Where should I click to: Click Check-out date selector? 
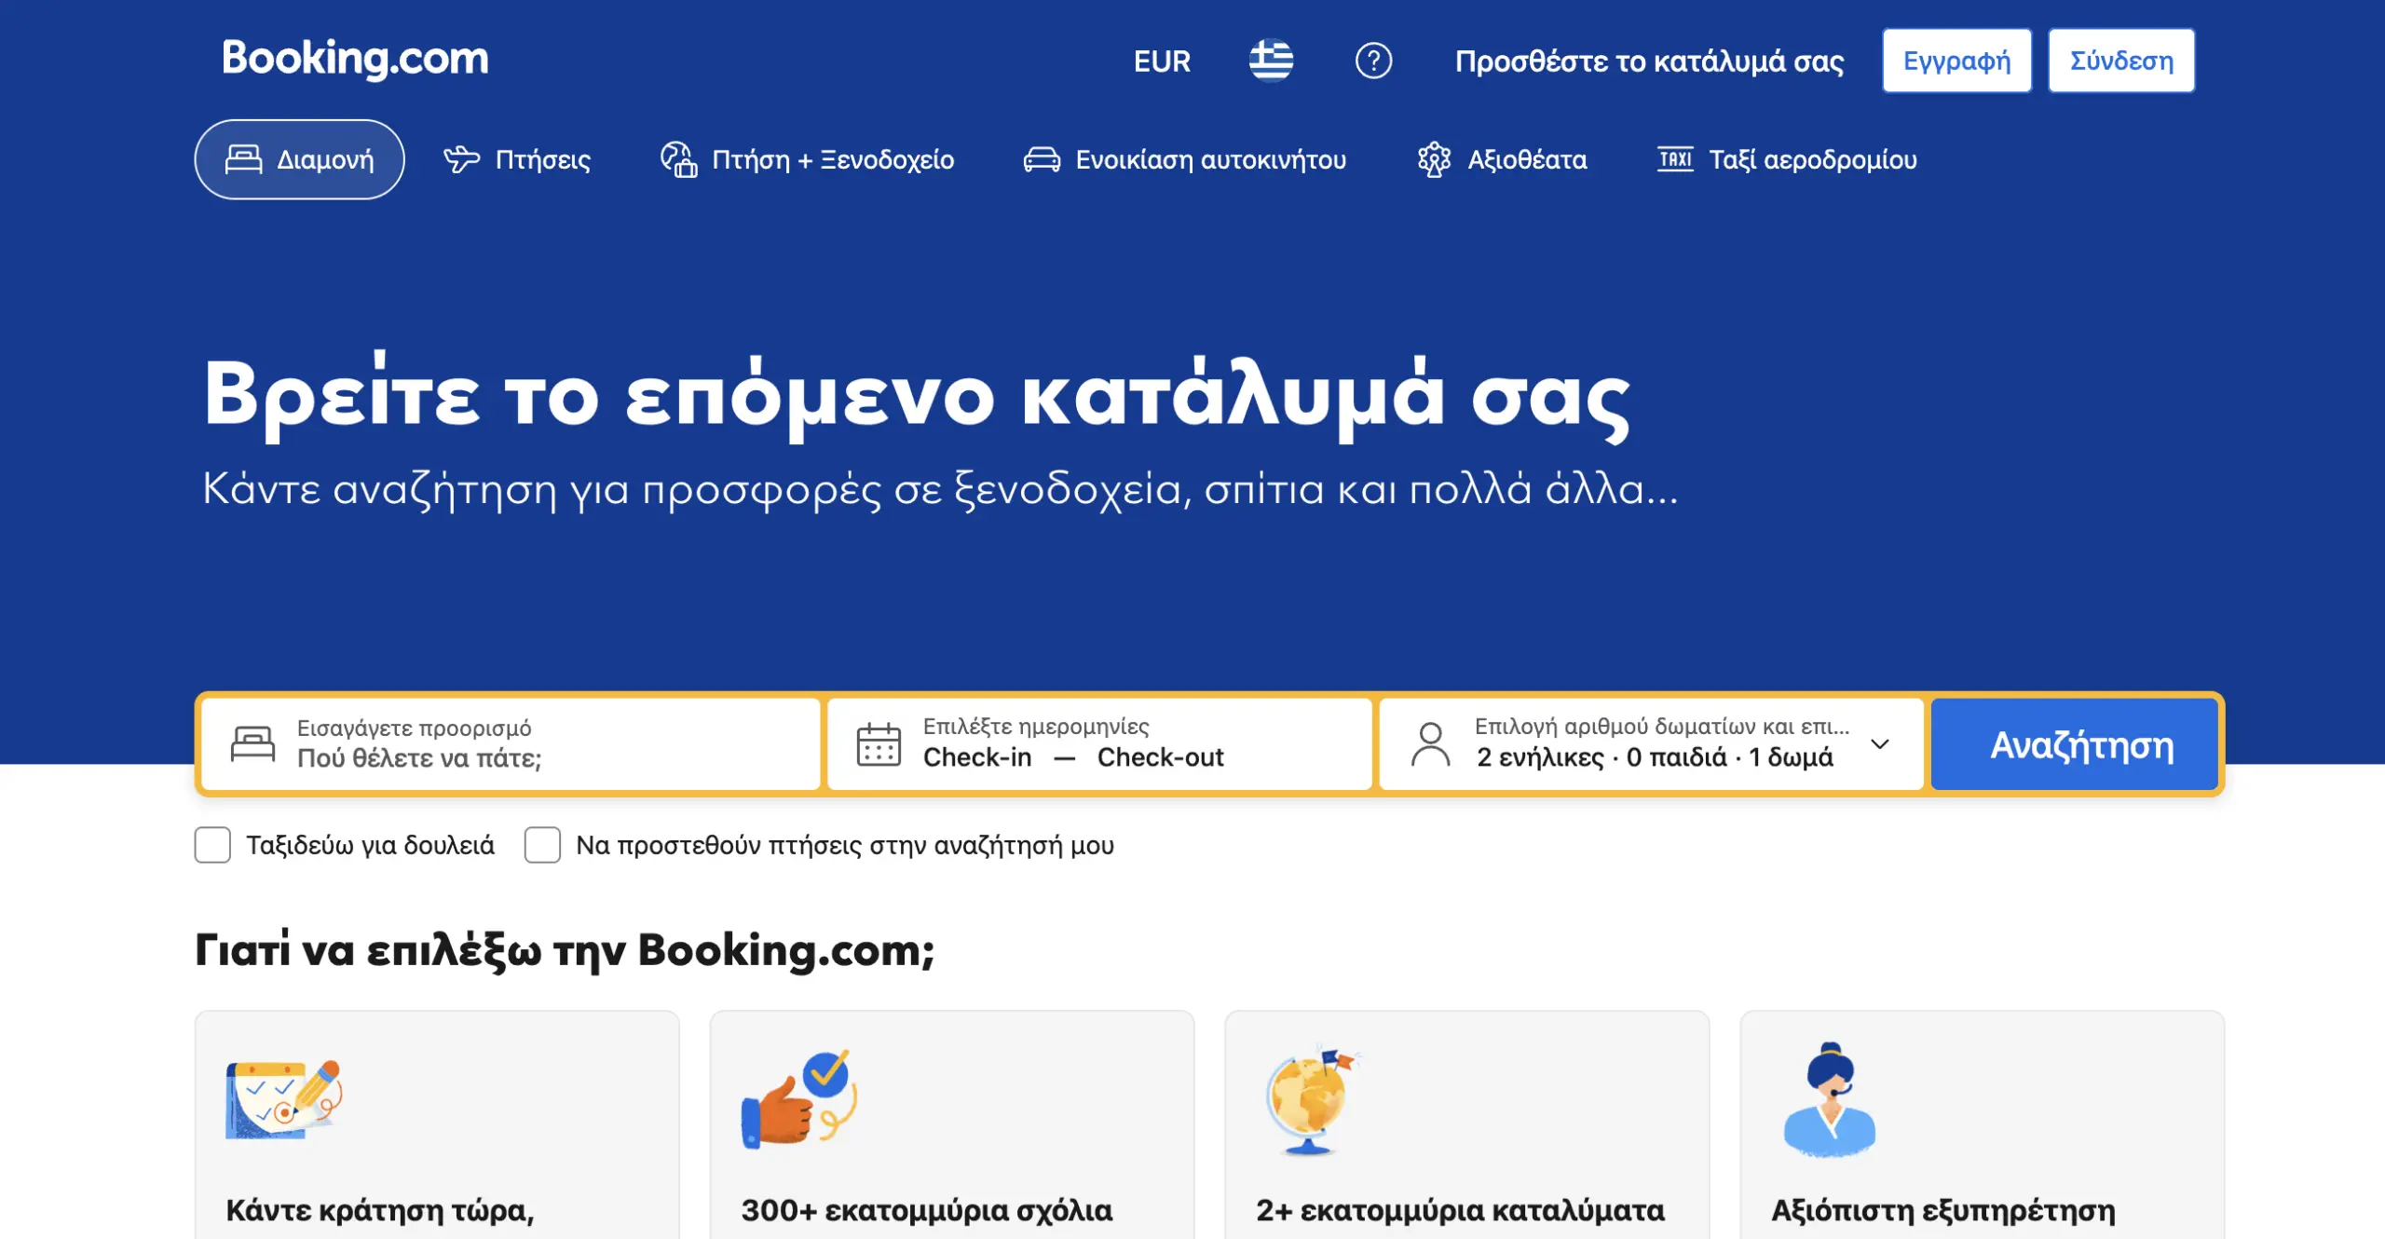click(x=1160, y=757)
